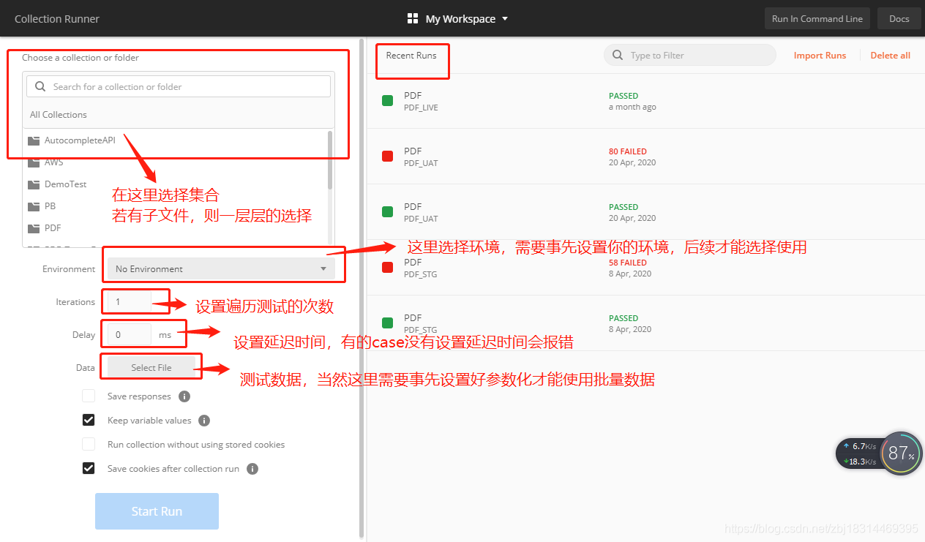The width and height of the screenshot is (925, 542).
Task: Click info icon beside Keep variable values
Action: [x=204, y=421]
